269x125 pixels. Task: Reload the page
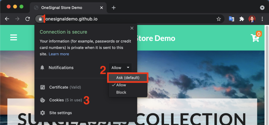28,19
